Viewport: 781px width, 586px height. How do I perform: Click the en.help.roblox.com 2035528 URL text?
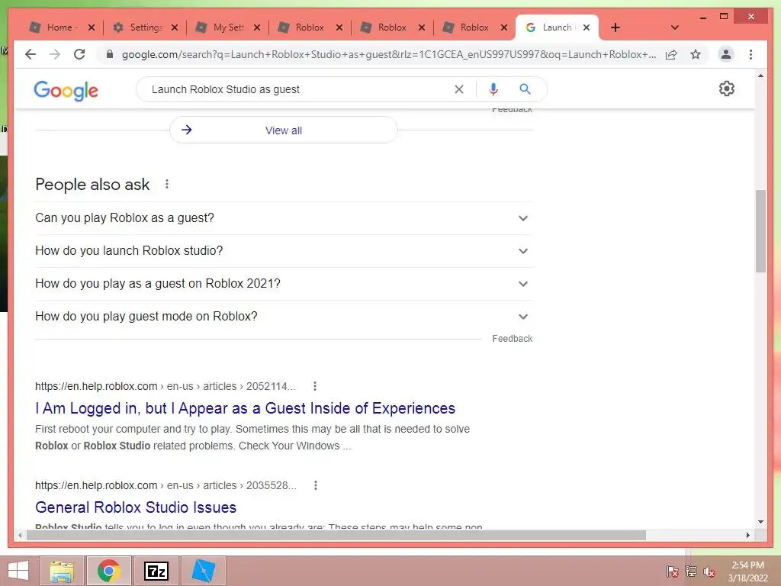[166, 485]
